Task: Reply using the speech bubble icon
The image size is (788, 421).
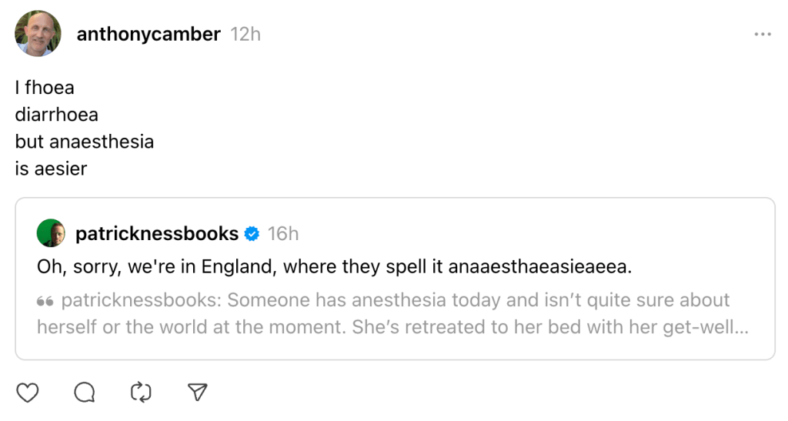Action: coord(85,393)
